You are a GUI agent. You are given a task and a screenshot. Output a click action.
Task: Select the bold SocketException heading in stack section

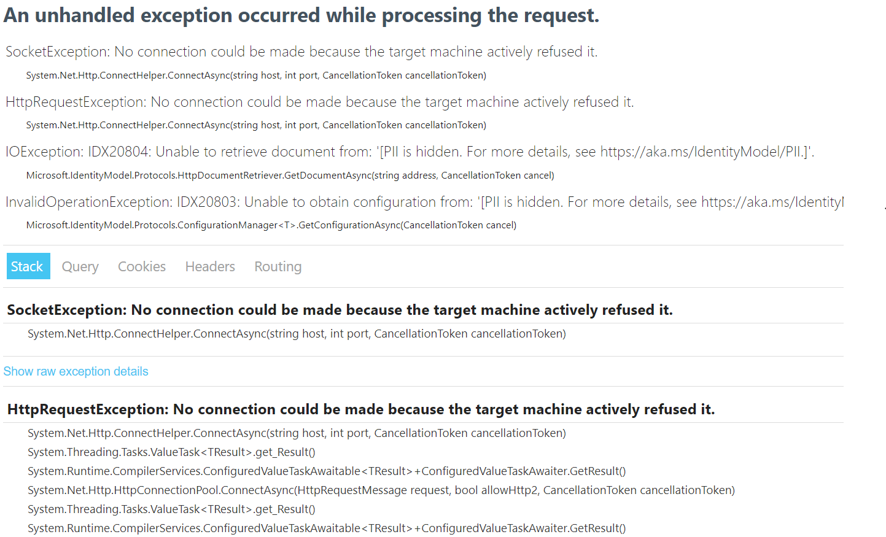[339, 309]
